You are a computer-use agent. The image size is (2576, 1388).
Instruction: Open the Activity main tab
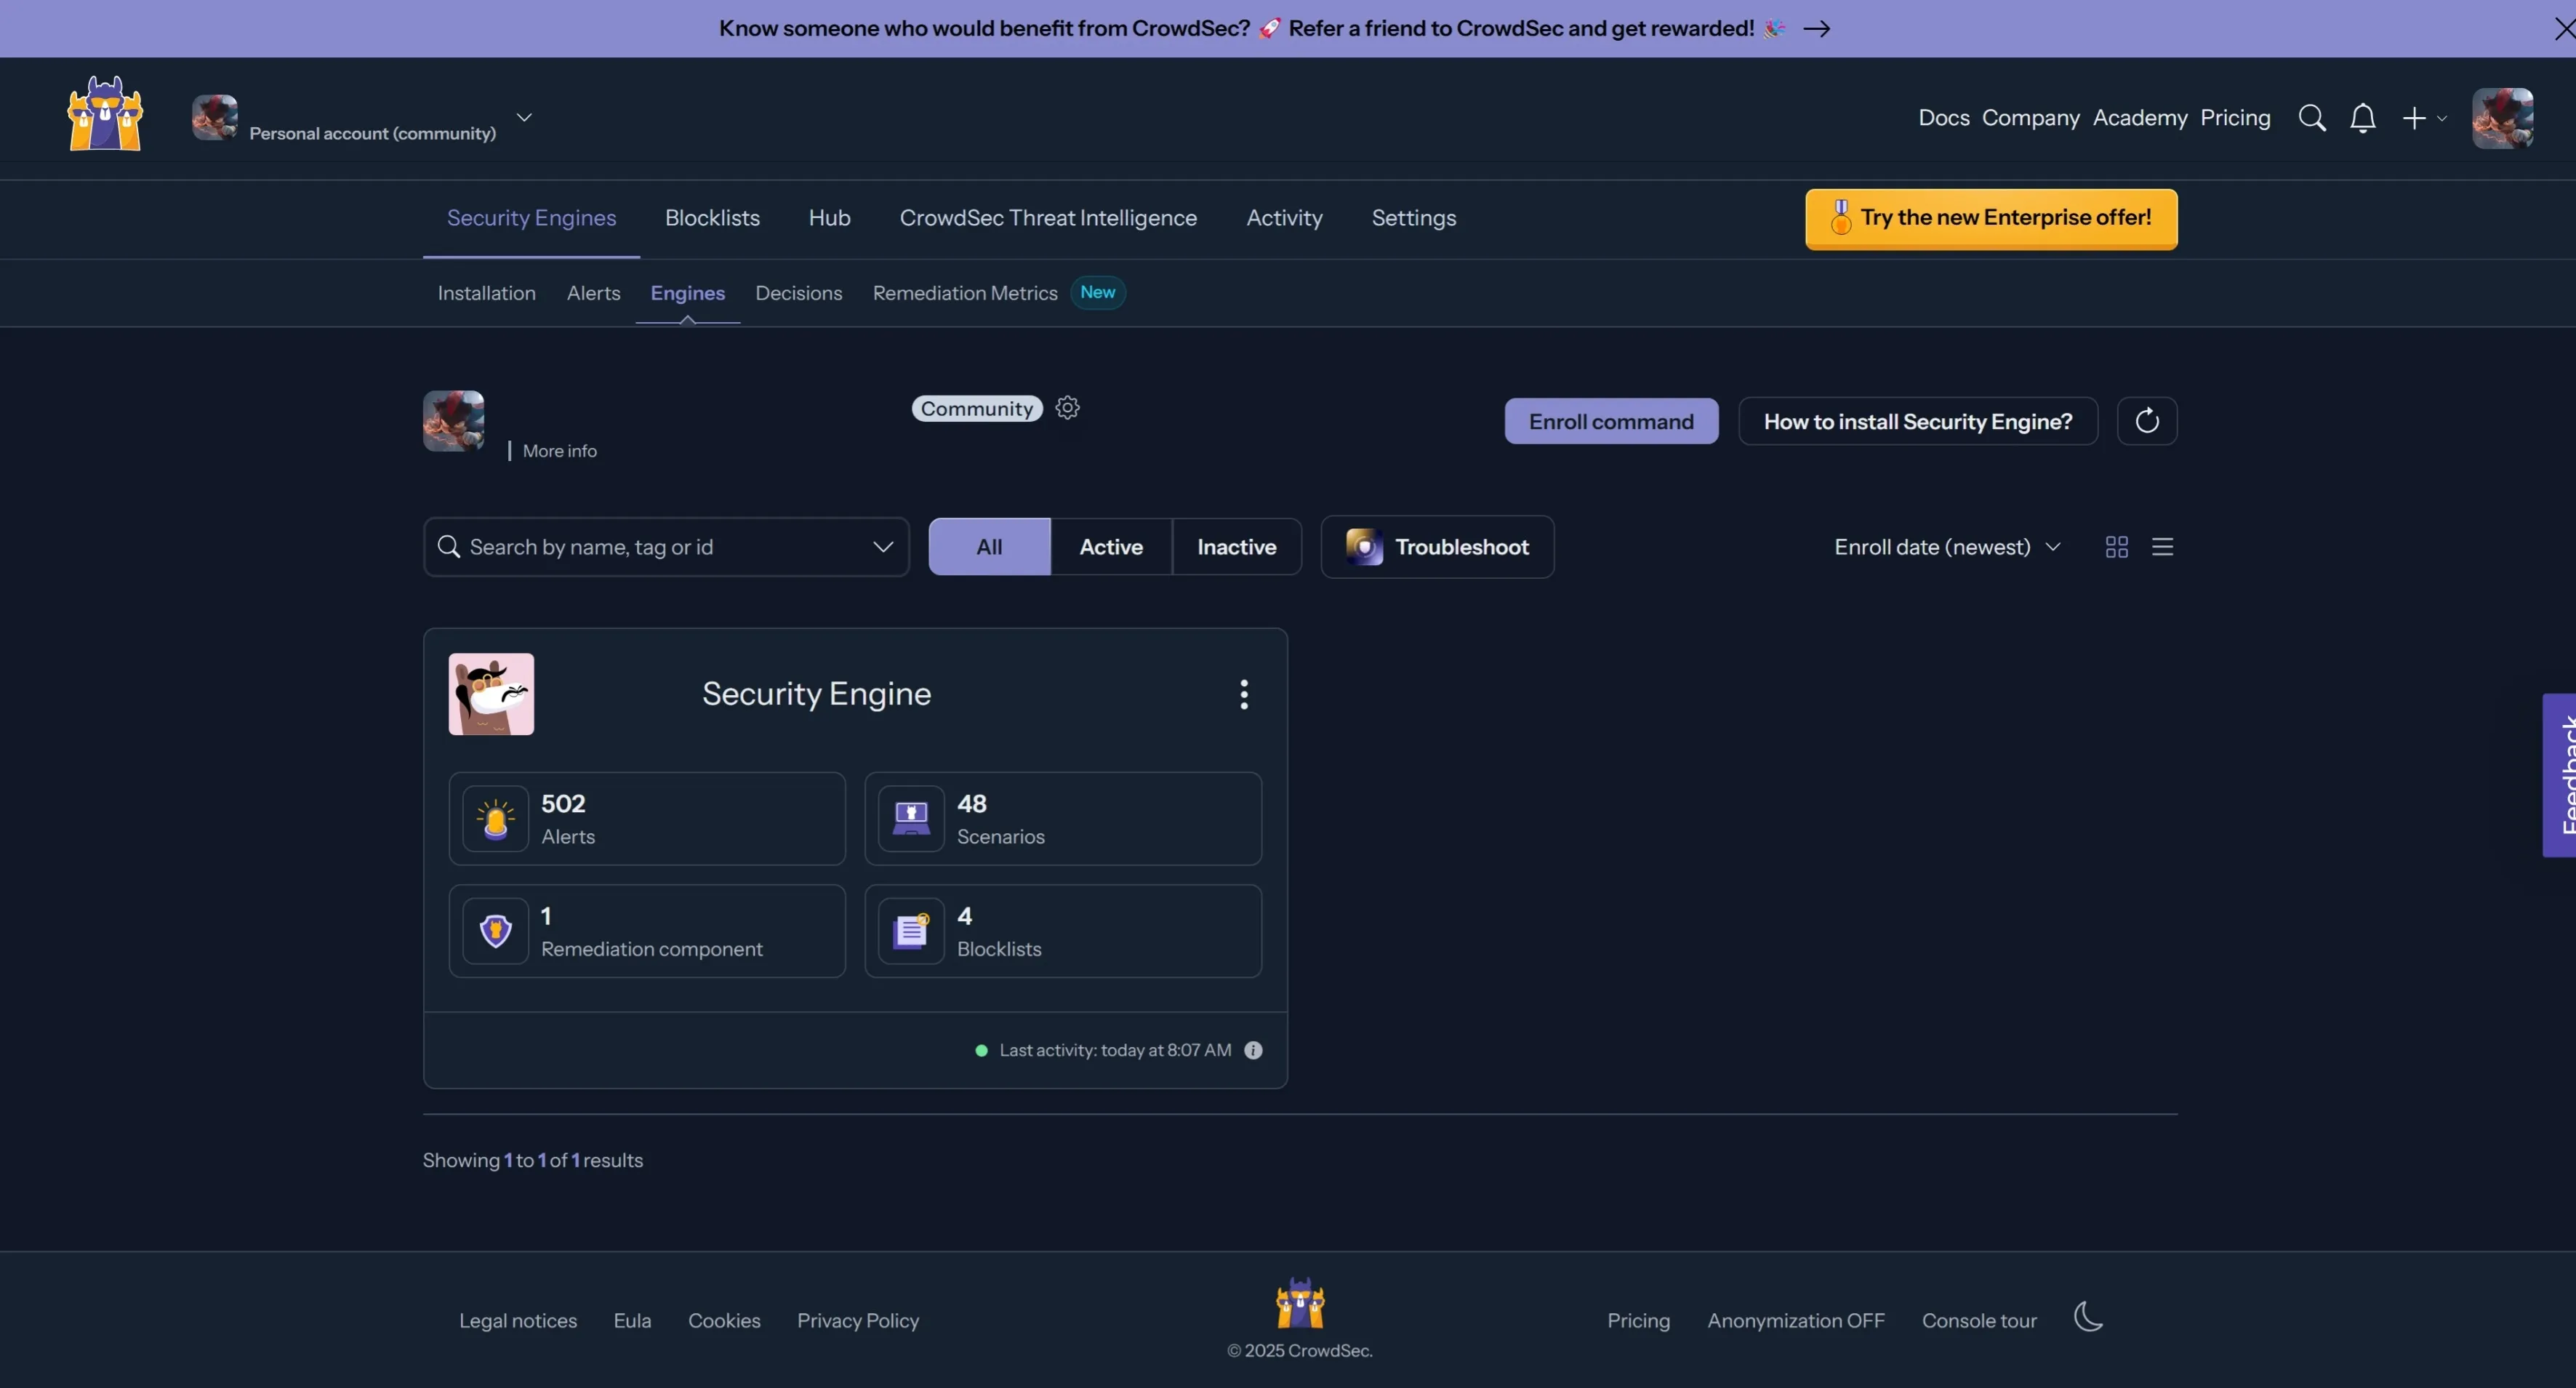tap(1284, 218)
